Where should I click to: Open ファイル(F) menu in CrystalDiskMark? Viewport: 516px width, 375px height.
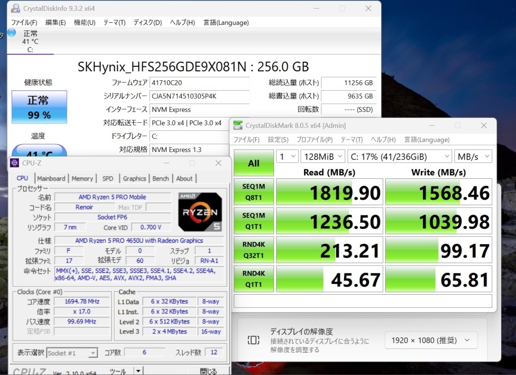coord(247,140)
